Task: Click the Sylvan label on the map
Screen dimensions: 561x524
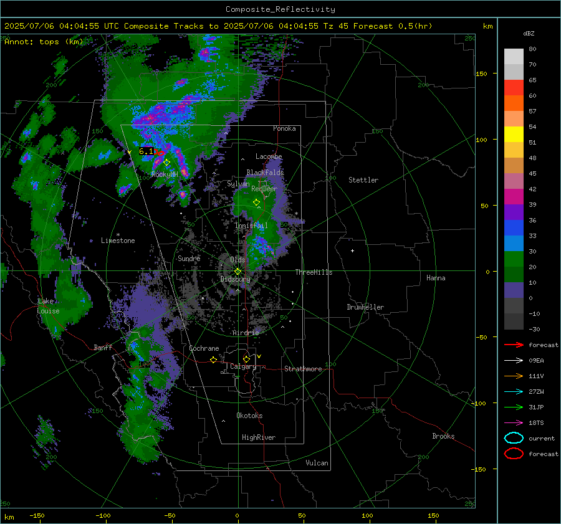Action: (238, 184)
